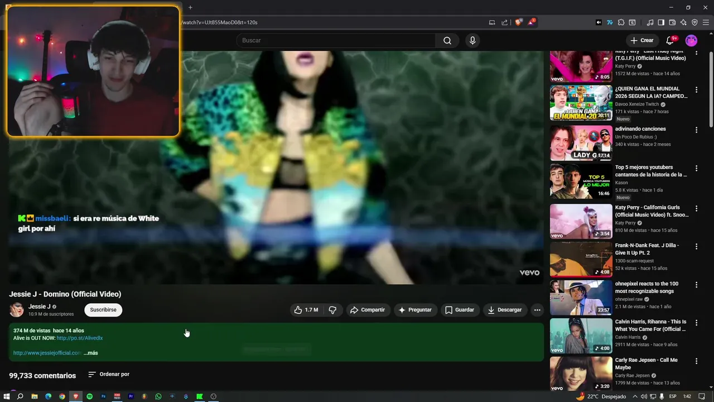
Task: Open Brave Rewards triangle icon
Action: pos(532,22)
